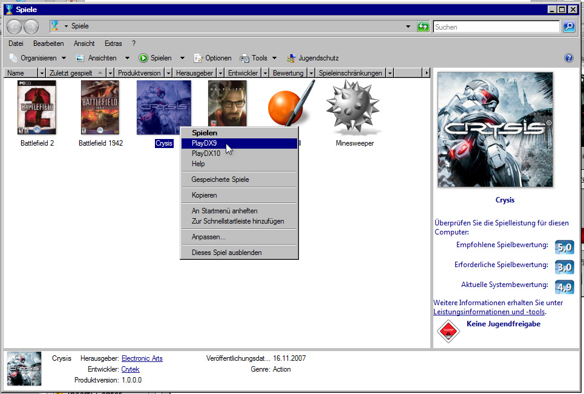The height and width of the screenshot is (394, 584).
Task: Sort by Zuletzt gespielt column header
Action: pyautogui.click(x=76, y=73)
